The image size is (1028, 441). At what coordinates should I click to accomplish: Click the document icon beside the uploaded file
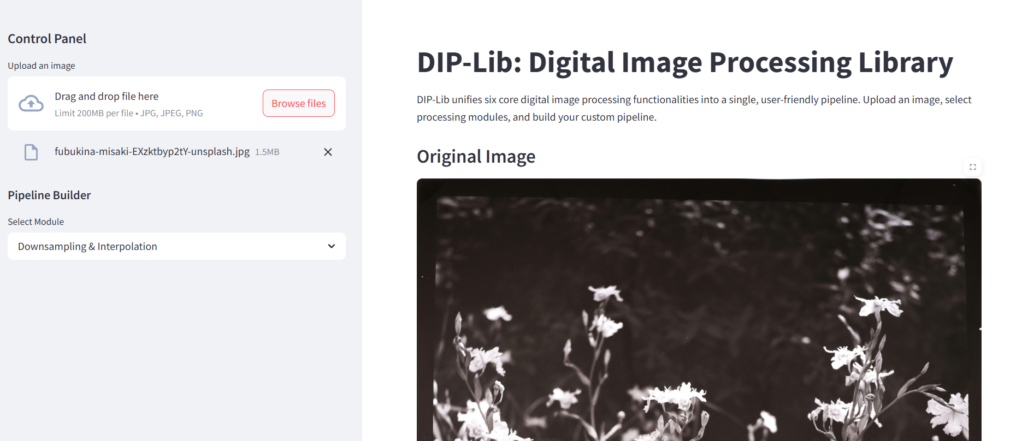coord(31,152)
